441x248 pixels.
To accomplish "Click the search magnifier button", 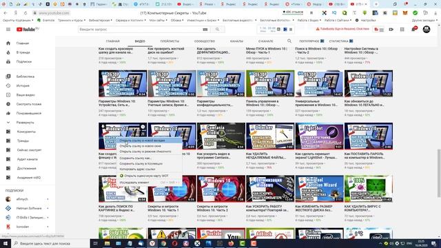I will pos(218,29).
